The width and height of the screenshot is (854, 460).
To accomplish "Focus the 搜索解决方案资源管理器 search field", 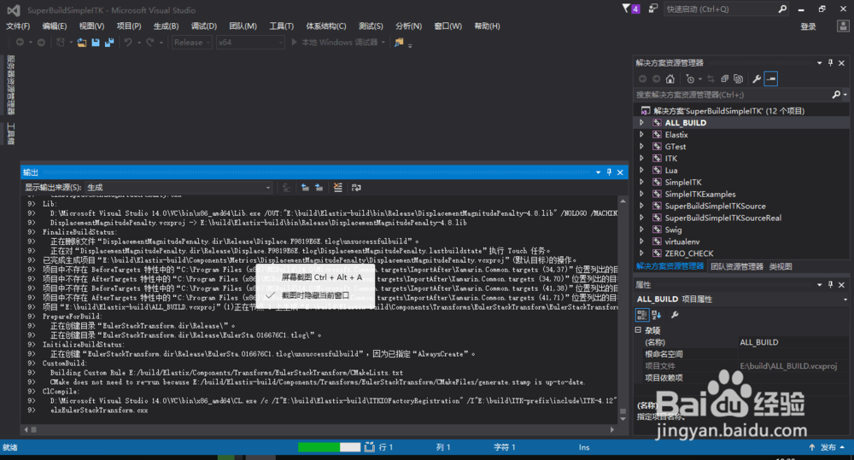I will coord(733,95).
